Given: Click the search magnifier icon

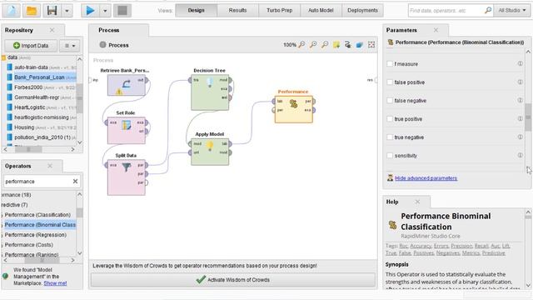Looking at the screenshot, I should [x=488, y=10].
